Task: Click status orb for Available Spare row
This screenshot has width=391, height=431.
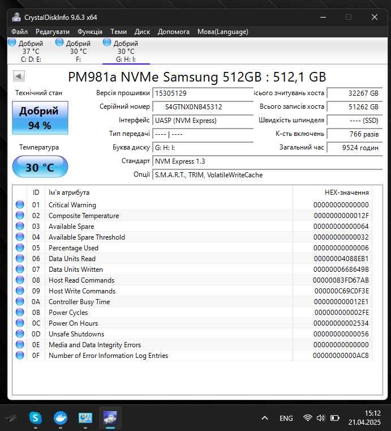Action: coord(20,226)
